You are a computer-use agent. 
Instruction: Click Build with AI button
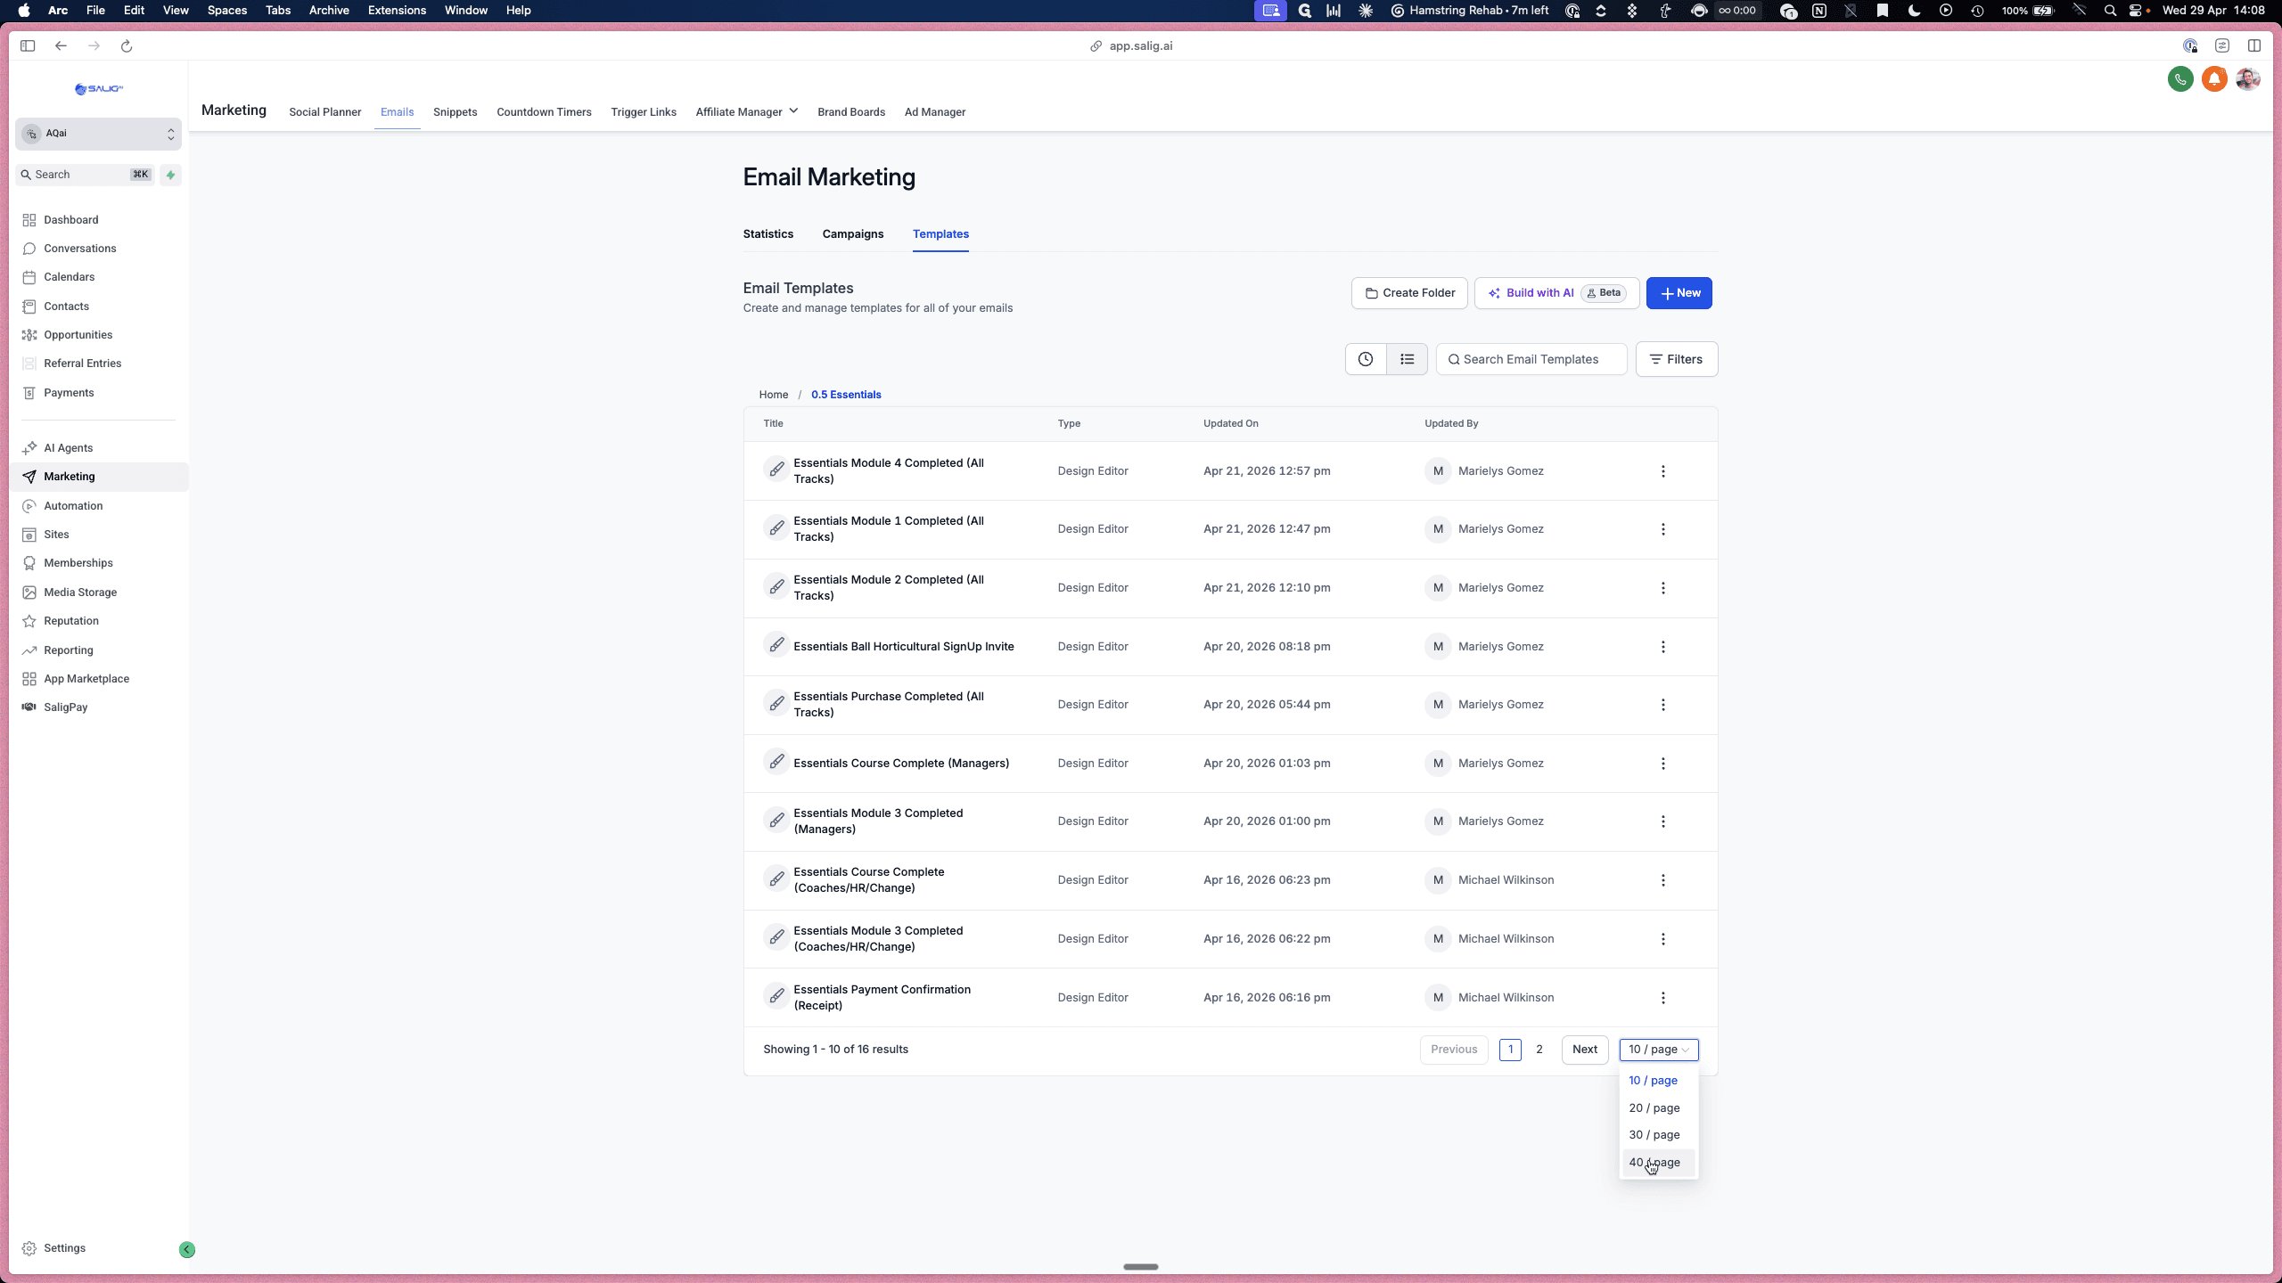tap(1556, 293)
